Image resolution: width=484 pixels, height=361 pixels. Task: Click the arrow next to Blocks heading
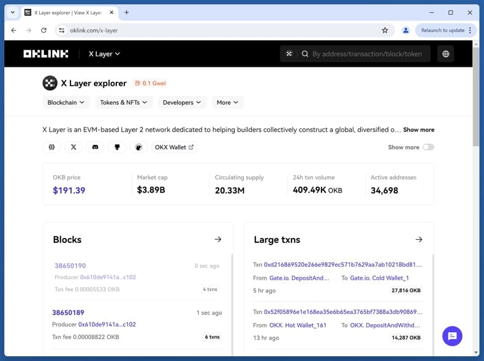[x=217, y=239]
